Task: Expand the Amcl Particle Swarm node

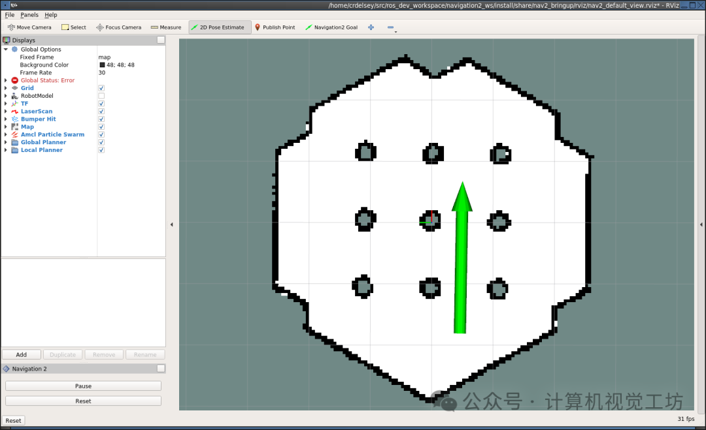Action: pyautogui.click(x=5, y=134)
